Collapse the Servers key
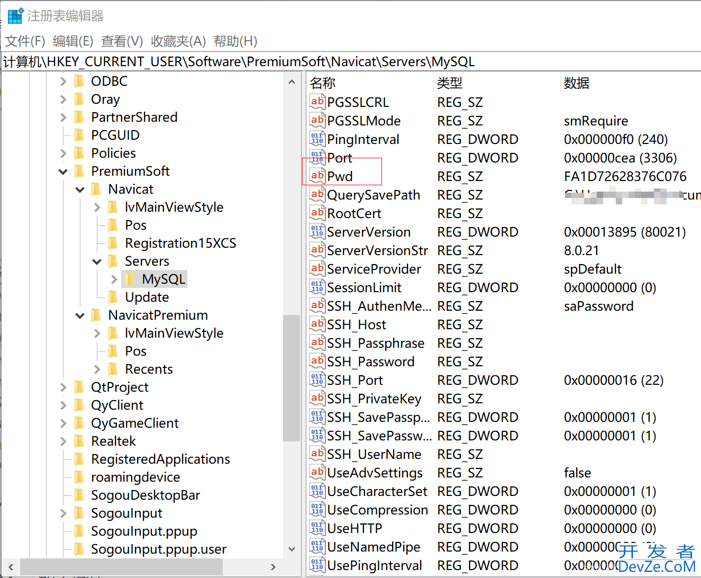Screen dimensions: 701x578 tap(97, 261)
